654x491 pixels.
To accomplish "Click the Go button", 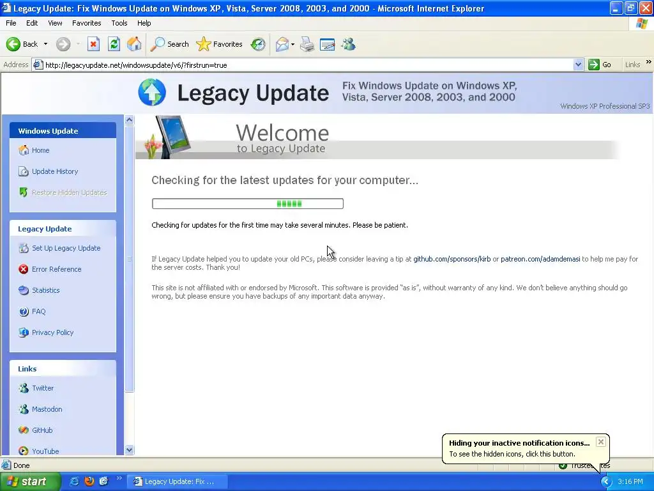I will click(600, 65).
